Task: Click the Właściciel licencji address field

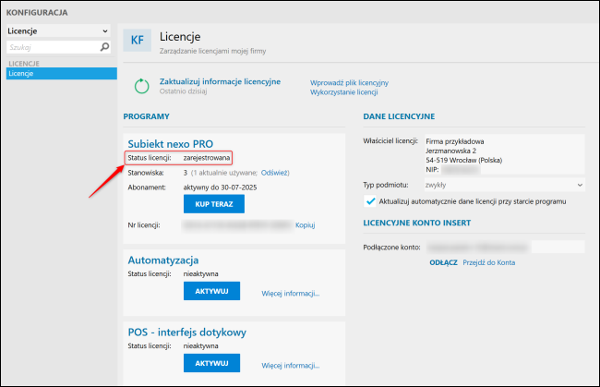Action: click(x=504, y=154)
